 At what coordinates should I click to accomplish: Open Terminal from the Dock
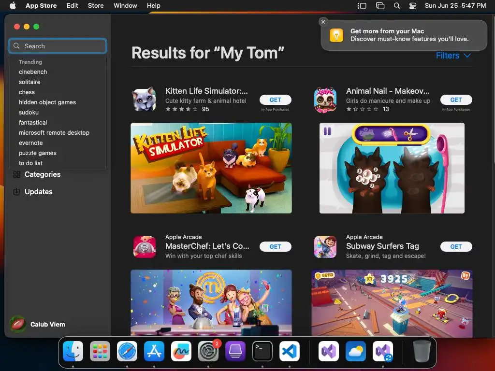262,351
